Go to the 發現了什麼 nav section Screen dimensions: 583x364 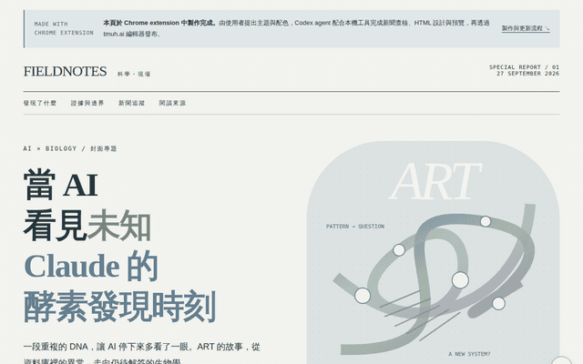(x=40, y=103)
